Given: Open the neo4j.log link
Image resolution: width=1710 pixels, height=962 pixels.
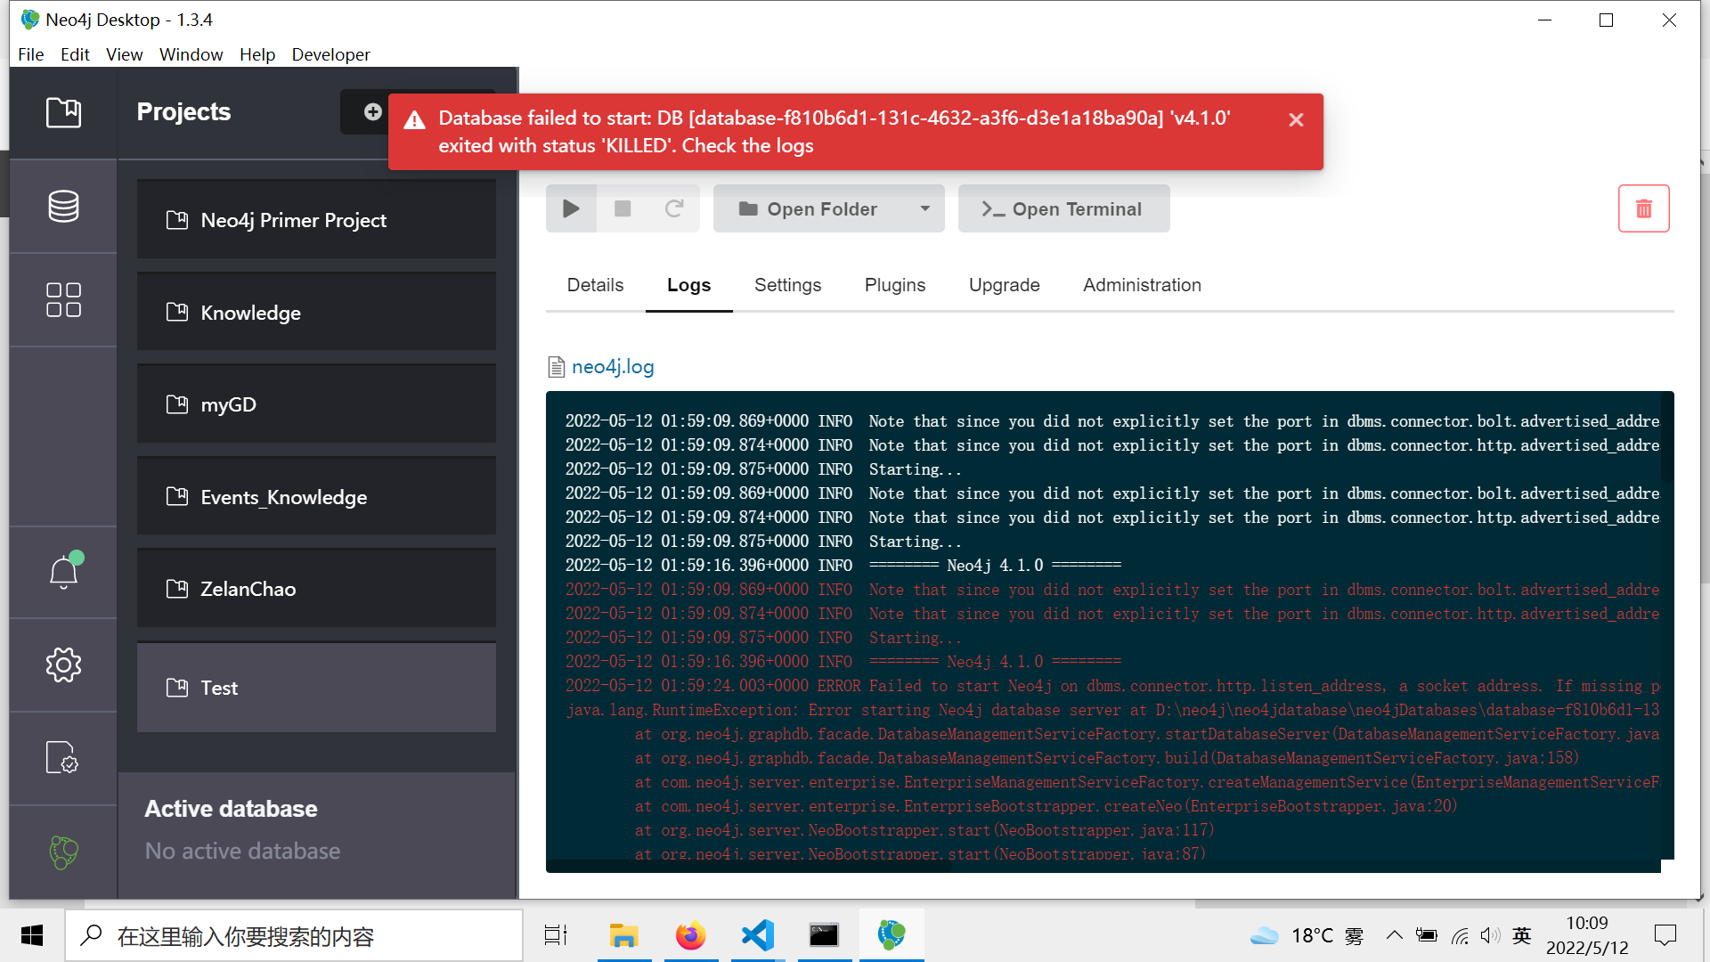Looking at the screenshot, I should click(613, 367).
